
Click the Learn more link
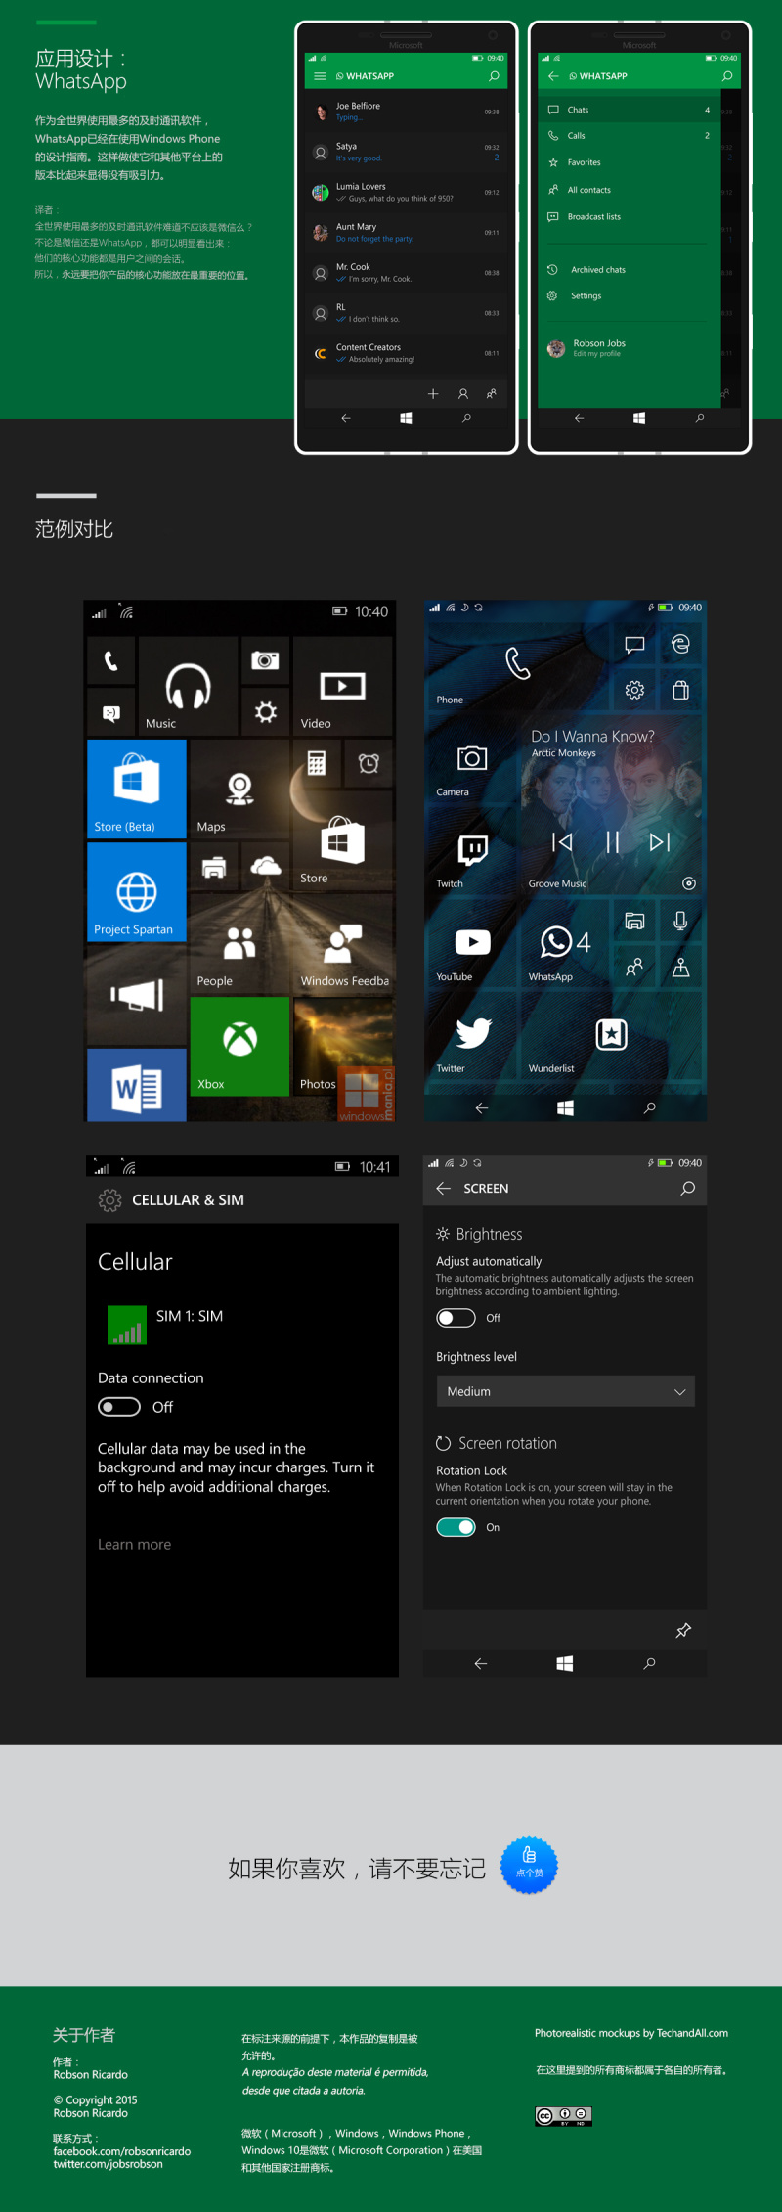click(134, 1544)
